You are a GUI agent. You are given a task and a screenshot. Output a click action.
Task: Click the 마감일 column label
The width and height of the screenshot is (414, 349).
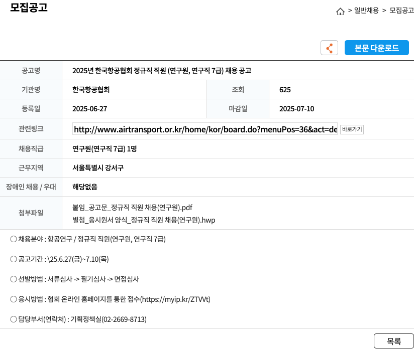pyautogui.click(x=238, y=109)
